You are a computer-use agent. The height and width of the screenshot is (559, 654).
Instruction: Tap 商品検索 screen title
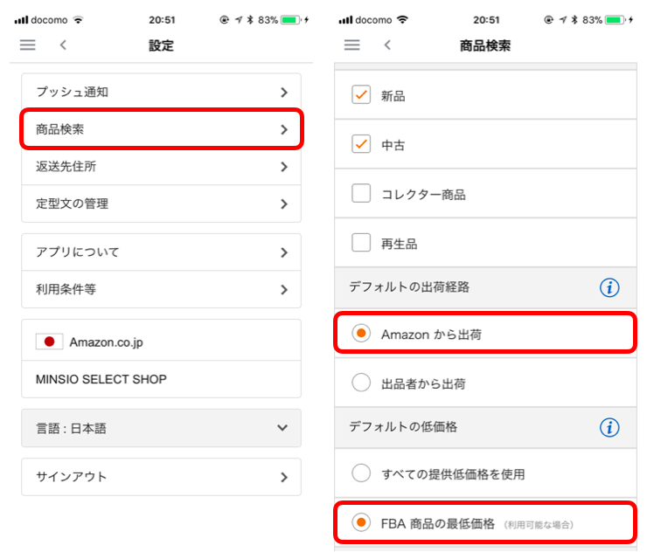click(485, 45)
